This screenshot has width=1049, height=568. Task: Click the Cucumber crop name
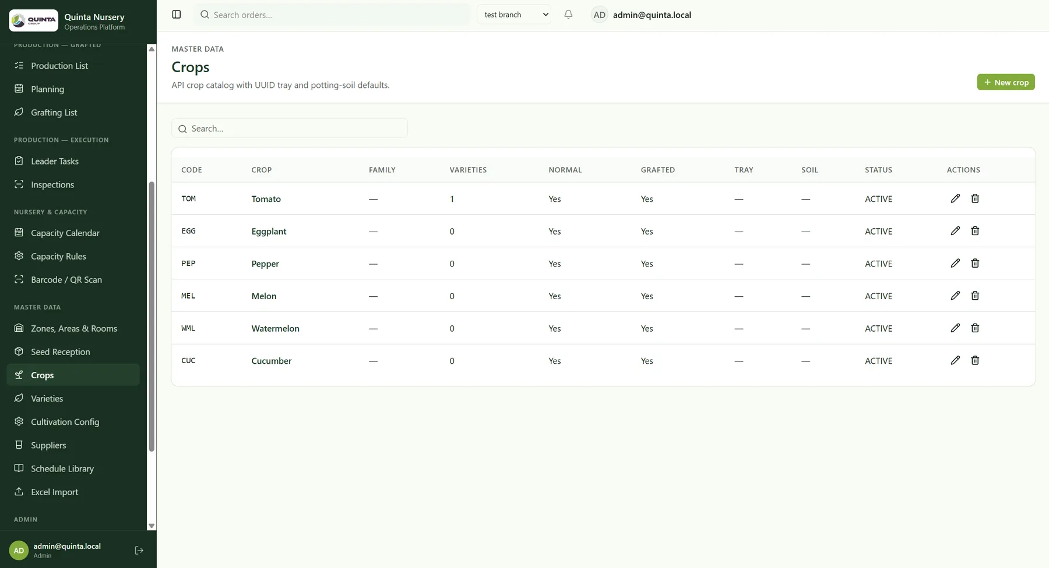coord(272,361)
